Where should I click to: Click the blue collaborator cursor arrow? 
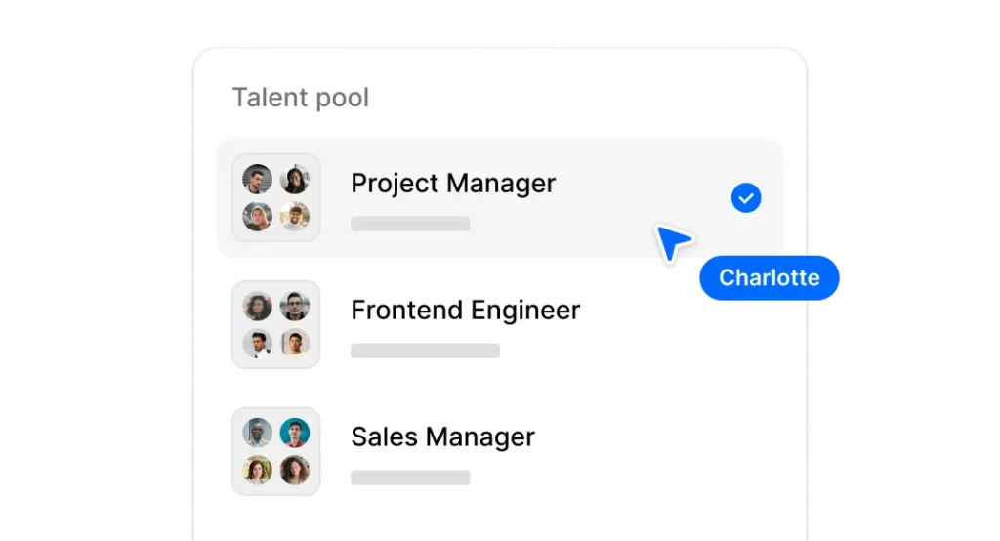tap(672, 241)
